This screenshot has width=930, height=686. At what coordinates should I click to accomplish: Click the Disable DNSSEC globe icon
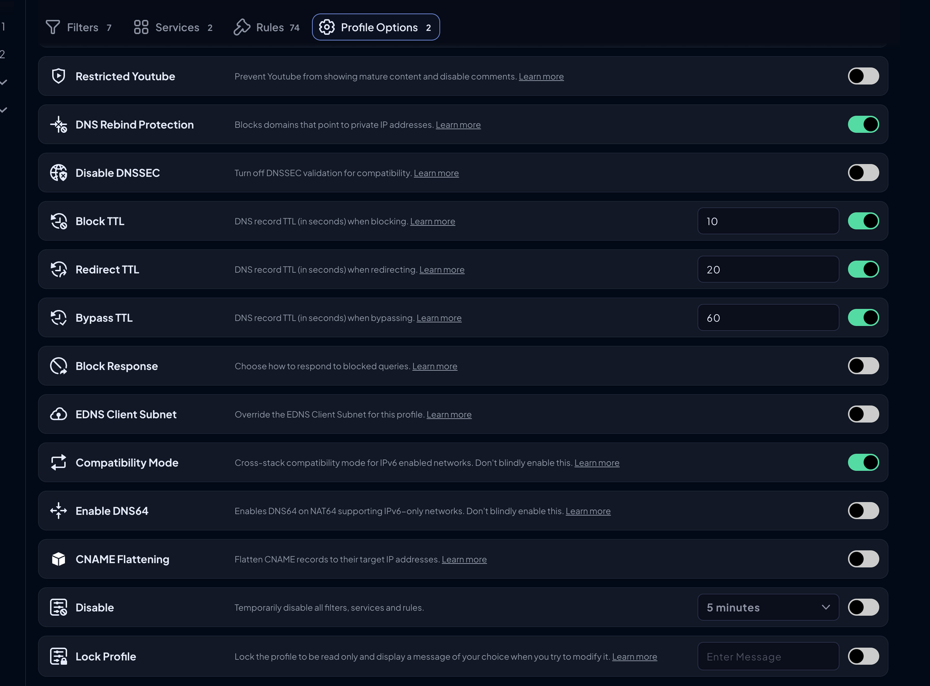[59, 173]
